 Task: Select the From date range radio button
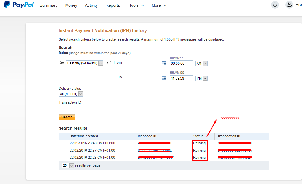[109, 62]
